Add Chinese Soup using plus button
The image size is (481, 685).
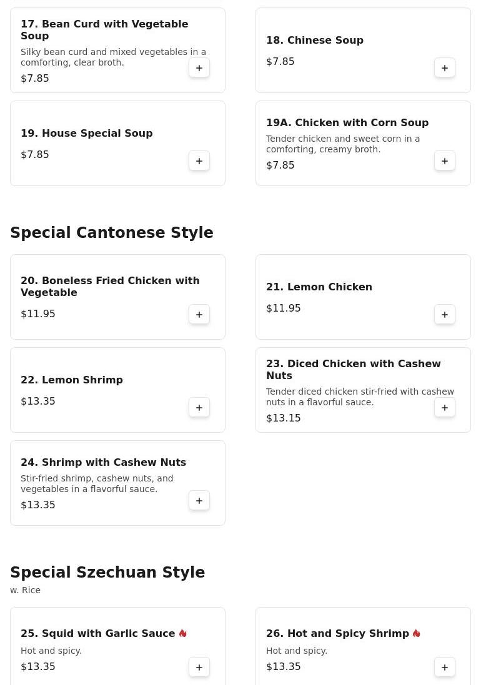click(x=445, y=67)
